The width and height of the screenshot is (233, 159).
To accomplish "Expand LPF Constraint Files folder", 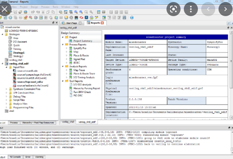I will (7, 93).
